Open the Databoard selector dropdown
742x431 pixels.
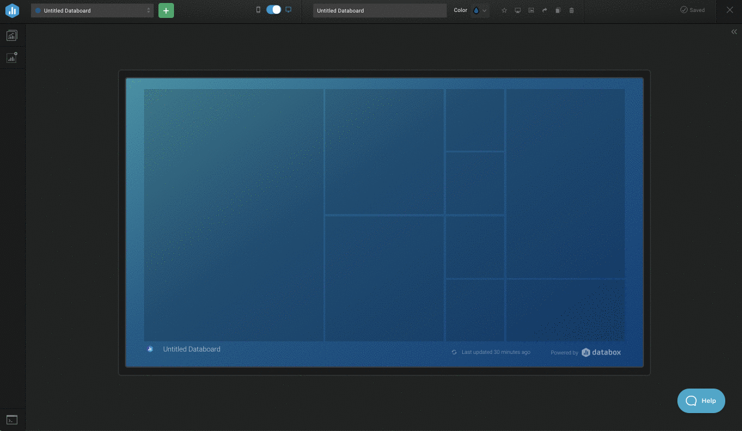point(92,10)
